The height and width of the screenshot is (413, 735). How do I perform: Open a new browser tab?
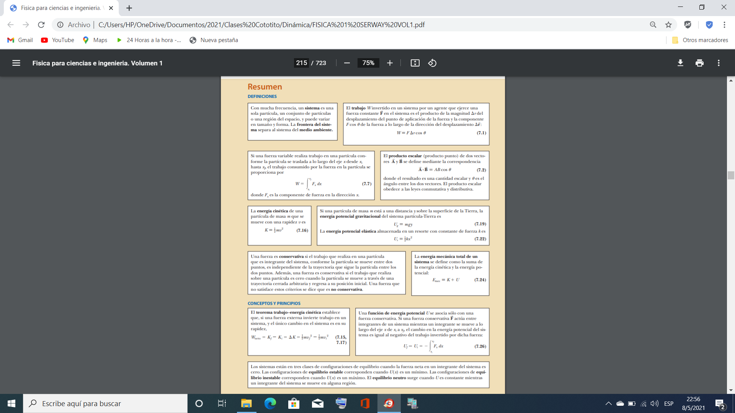coord(129,8)
